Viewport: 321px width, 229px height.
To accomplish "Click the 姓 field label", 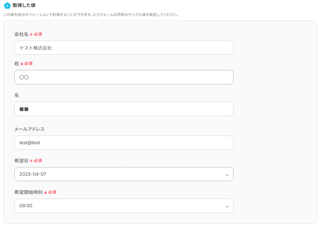I will click(17, 64).
